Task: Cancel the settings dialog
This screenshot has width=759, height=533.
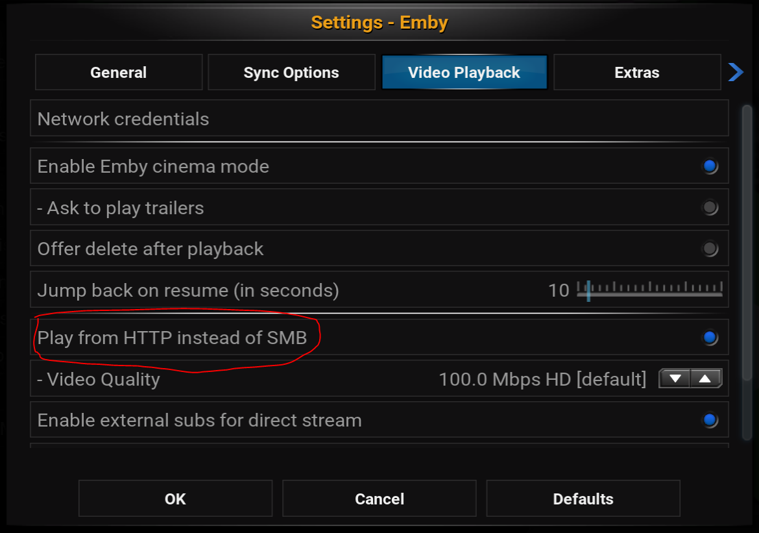Action: click(x=379, y=499)
